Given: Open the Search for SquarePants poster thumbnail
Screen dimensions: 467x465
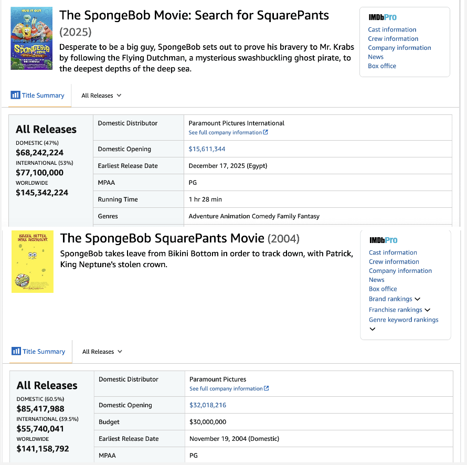Looking at the screenshot, I should (x=31, y=38).
